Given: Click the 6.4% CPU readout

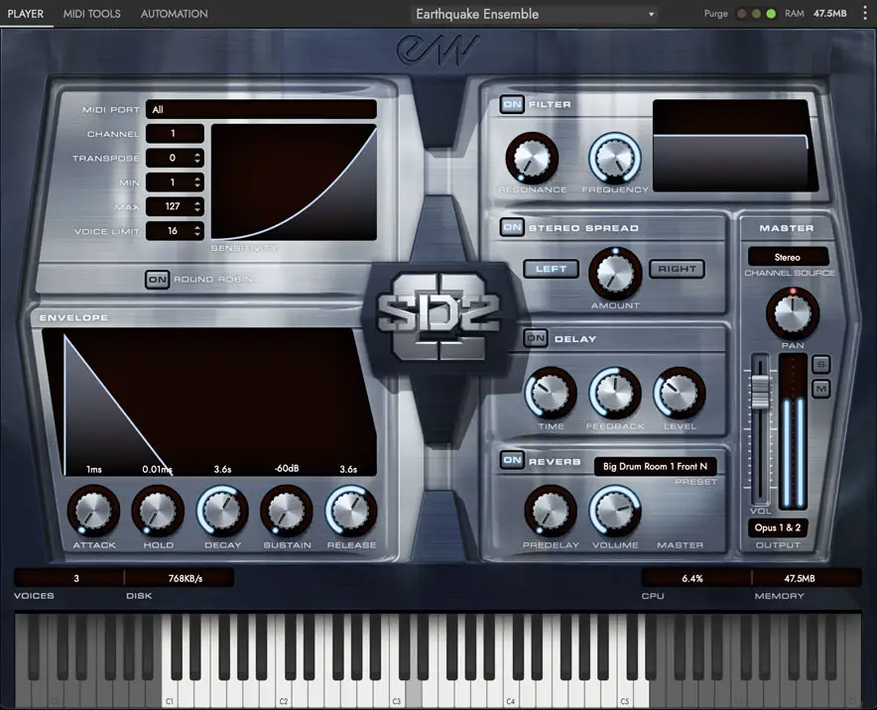Looking at the screenshot, I should (695, 578).
